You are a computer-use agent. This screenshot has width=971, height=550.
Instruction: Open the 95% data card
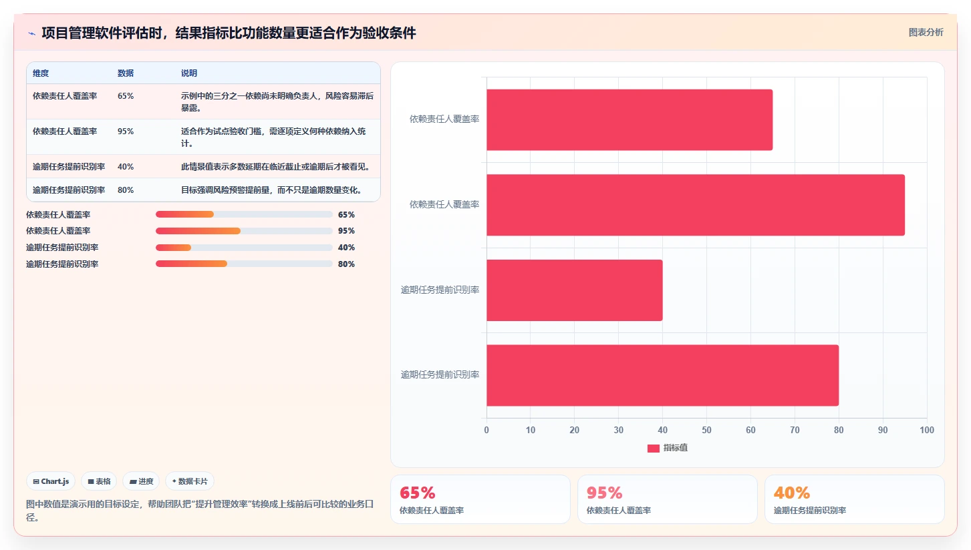668,499
